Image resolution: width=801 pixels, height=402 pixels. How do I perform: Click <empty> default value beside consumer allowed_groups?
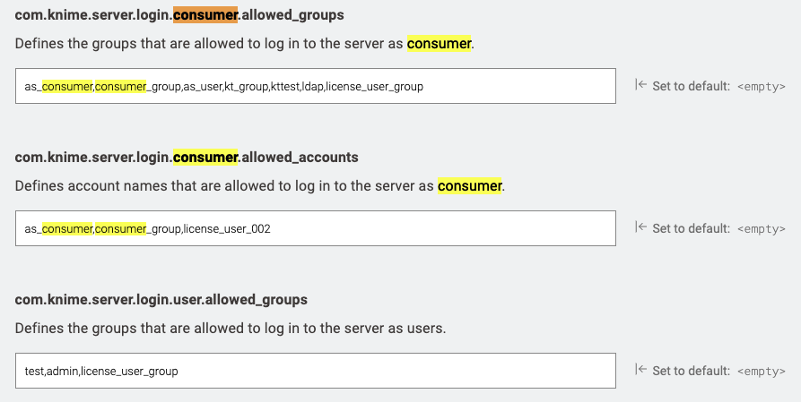click(762, 87)
